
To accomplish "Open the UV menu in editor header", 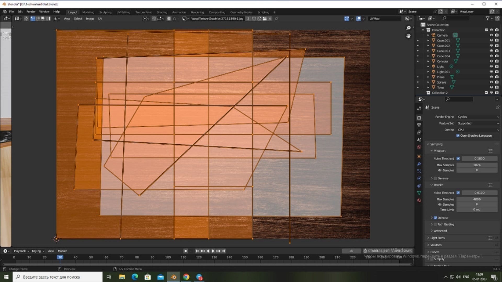I will (x=100, y=19).
